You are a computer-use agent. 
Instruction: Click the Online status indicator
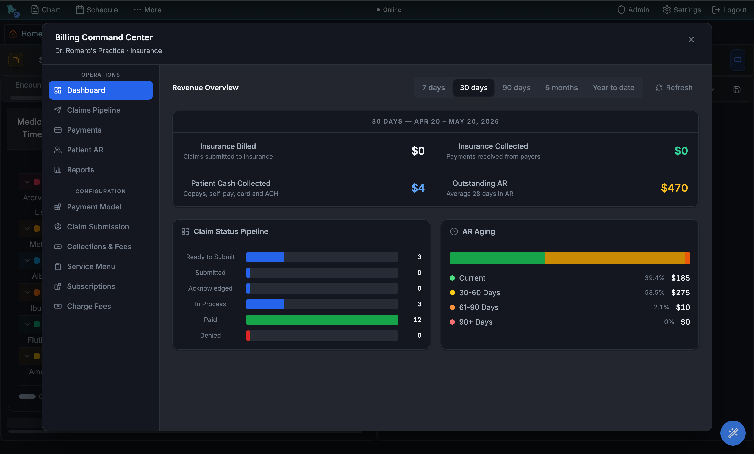point(389,10)
